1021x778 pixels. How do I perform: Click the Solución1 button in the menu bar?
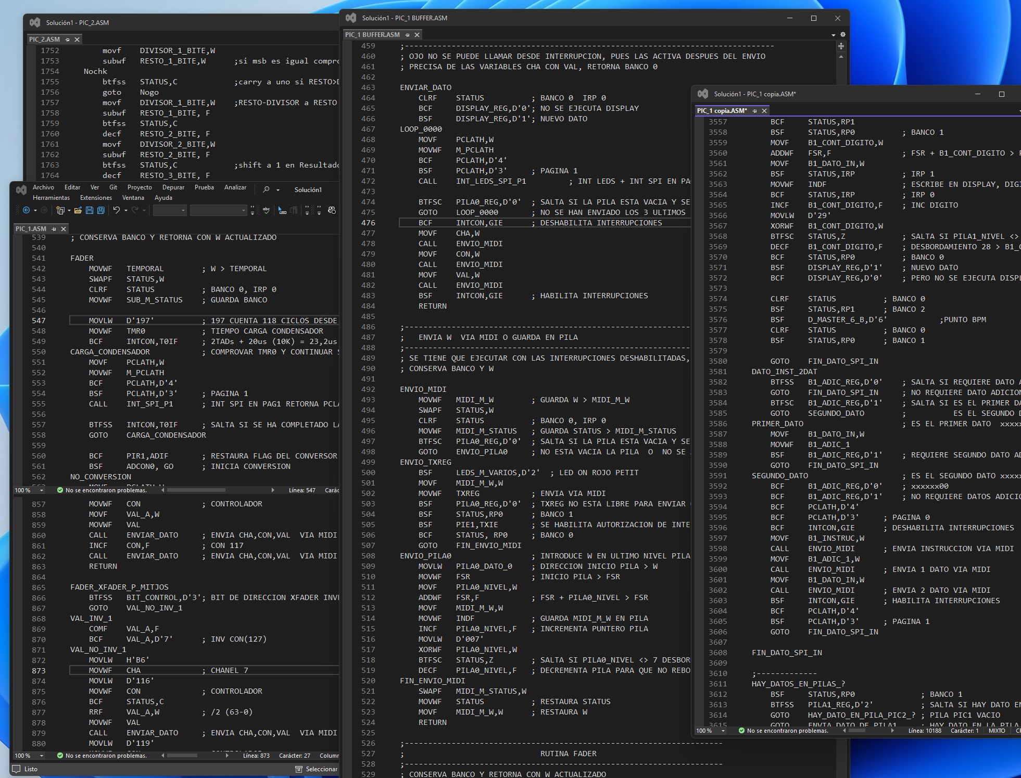pos(308,190)
